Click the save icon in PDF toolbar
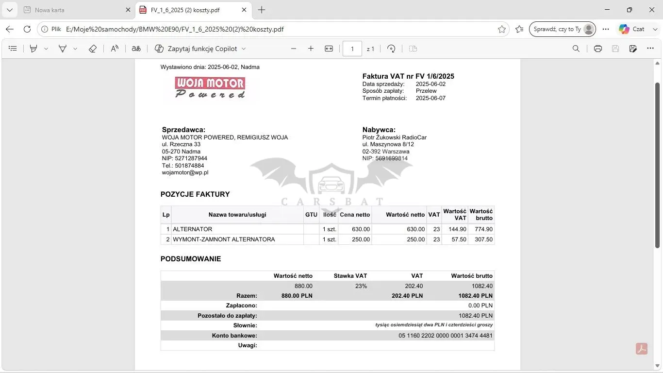This screenshot has width=663, height=373. click(615, 49)
